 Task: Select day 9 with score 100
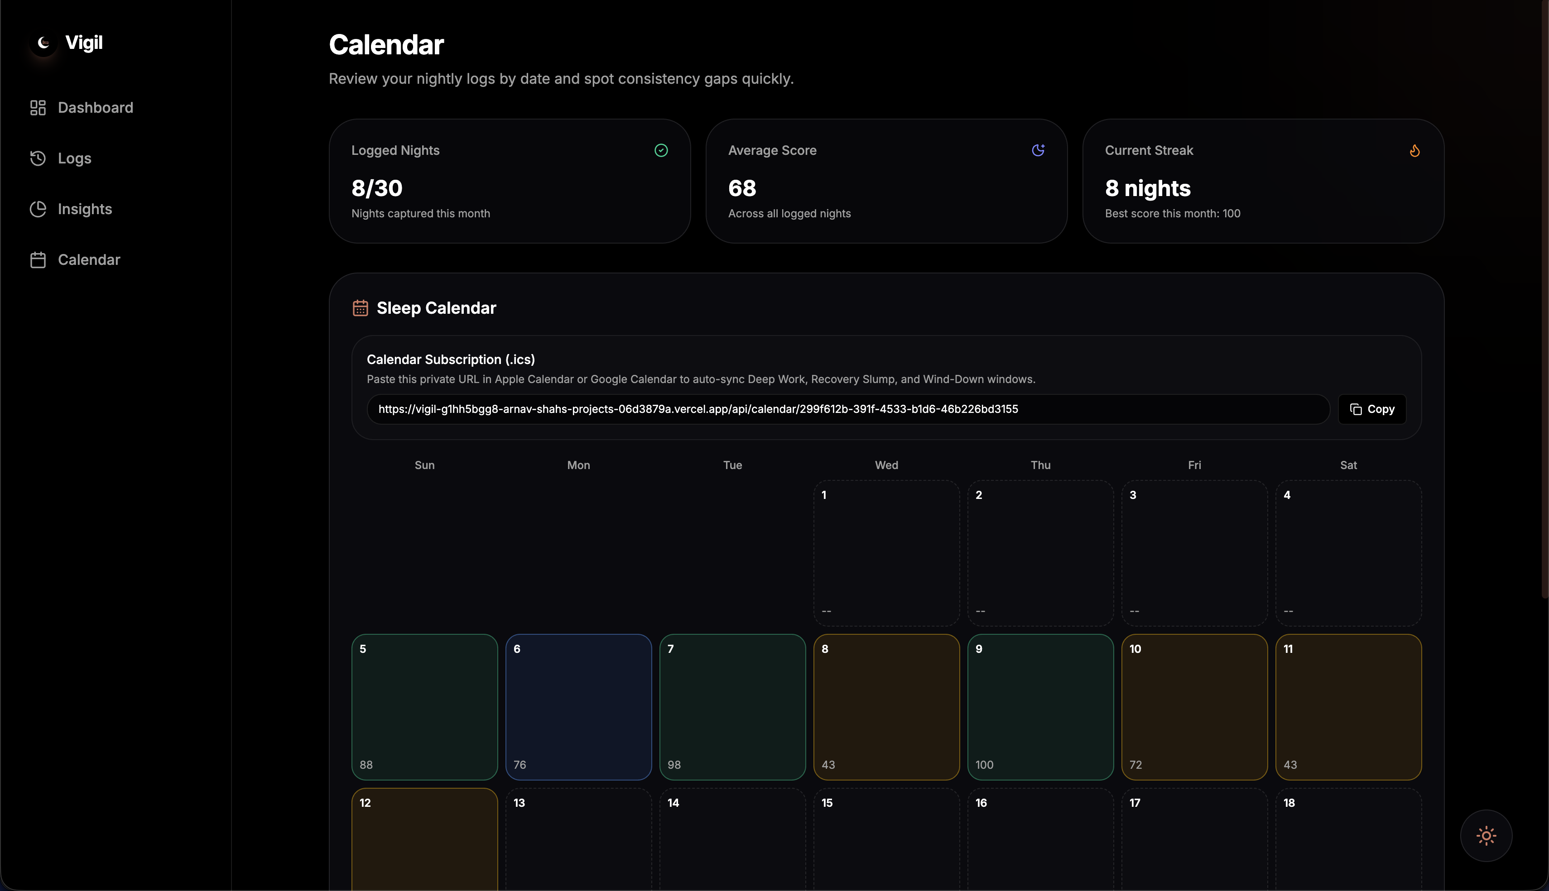[1040, 707]
